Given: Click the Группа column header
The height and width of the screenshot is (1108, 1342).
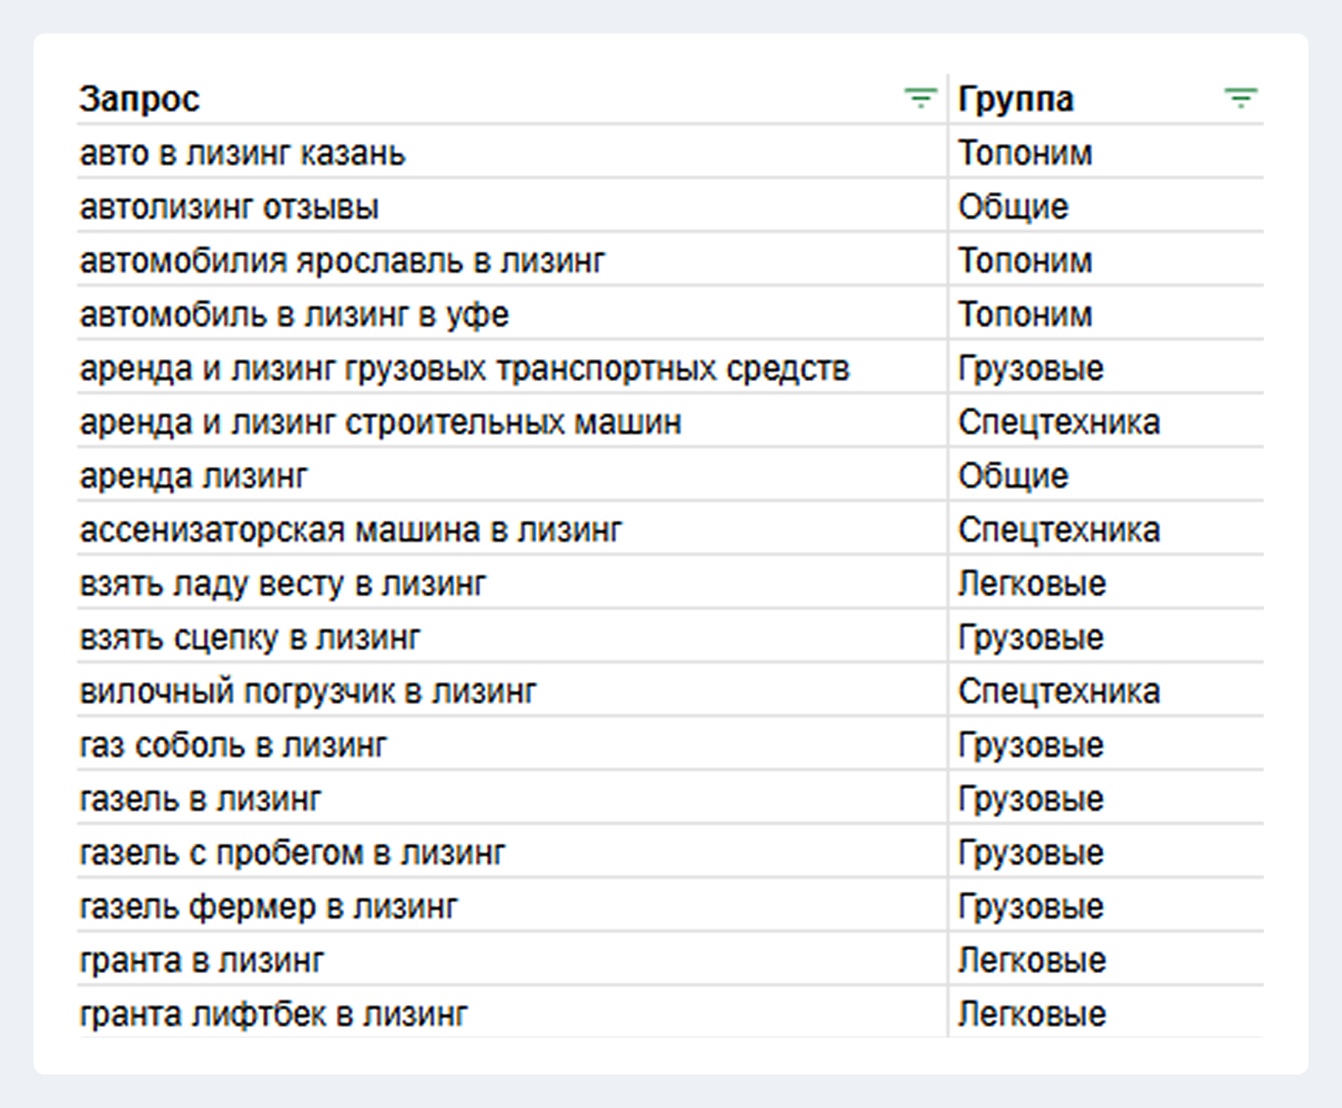Looking at the screenshot, I should coord(1016,100).
